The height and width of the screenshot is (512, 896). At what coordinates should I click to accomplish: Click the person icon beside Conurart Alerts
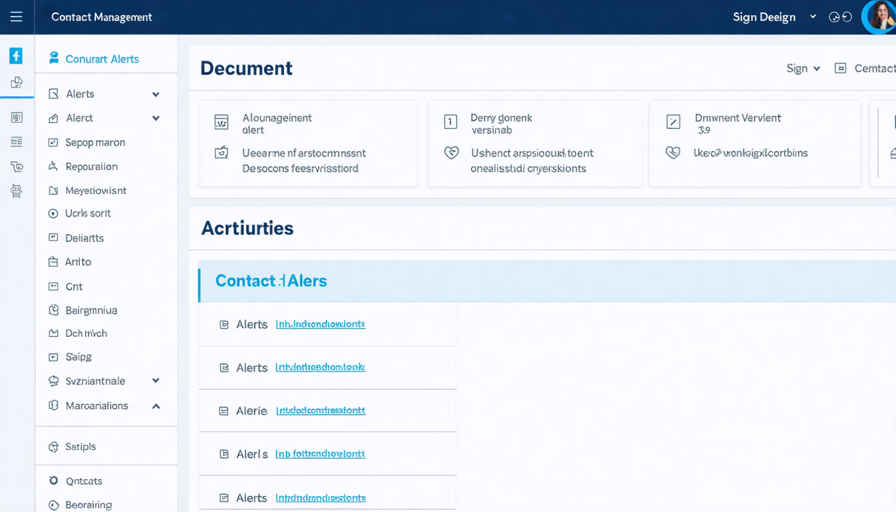(54, 58)
